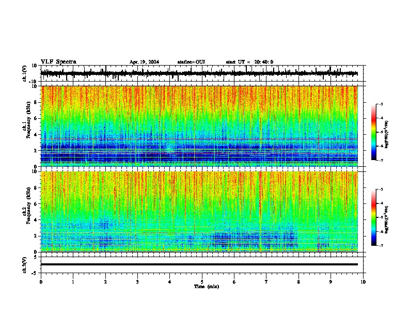Click the '3' tick on the time axis
This screenshot has width=409, height=316.
137,282
